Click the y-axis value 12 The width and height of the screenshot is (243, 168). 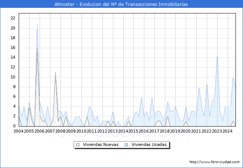point(13,67)
